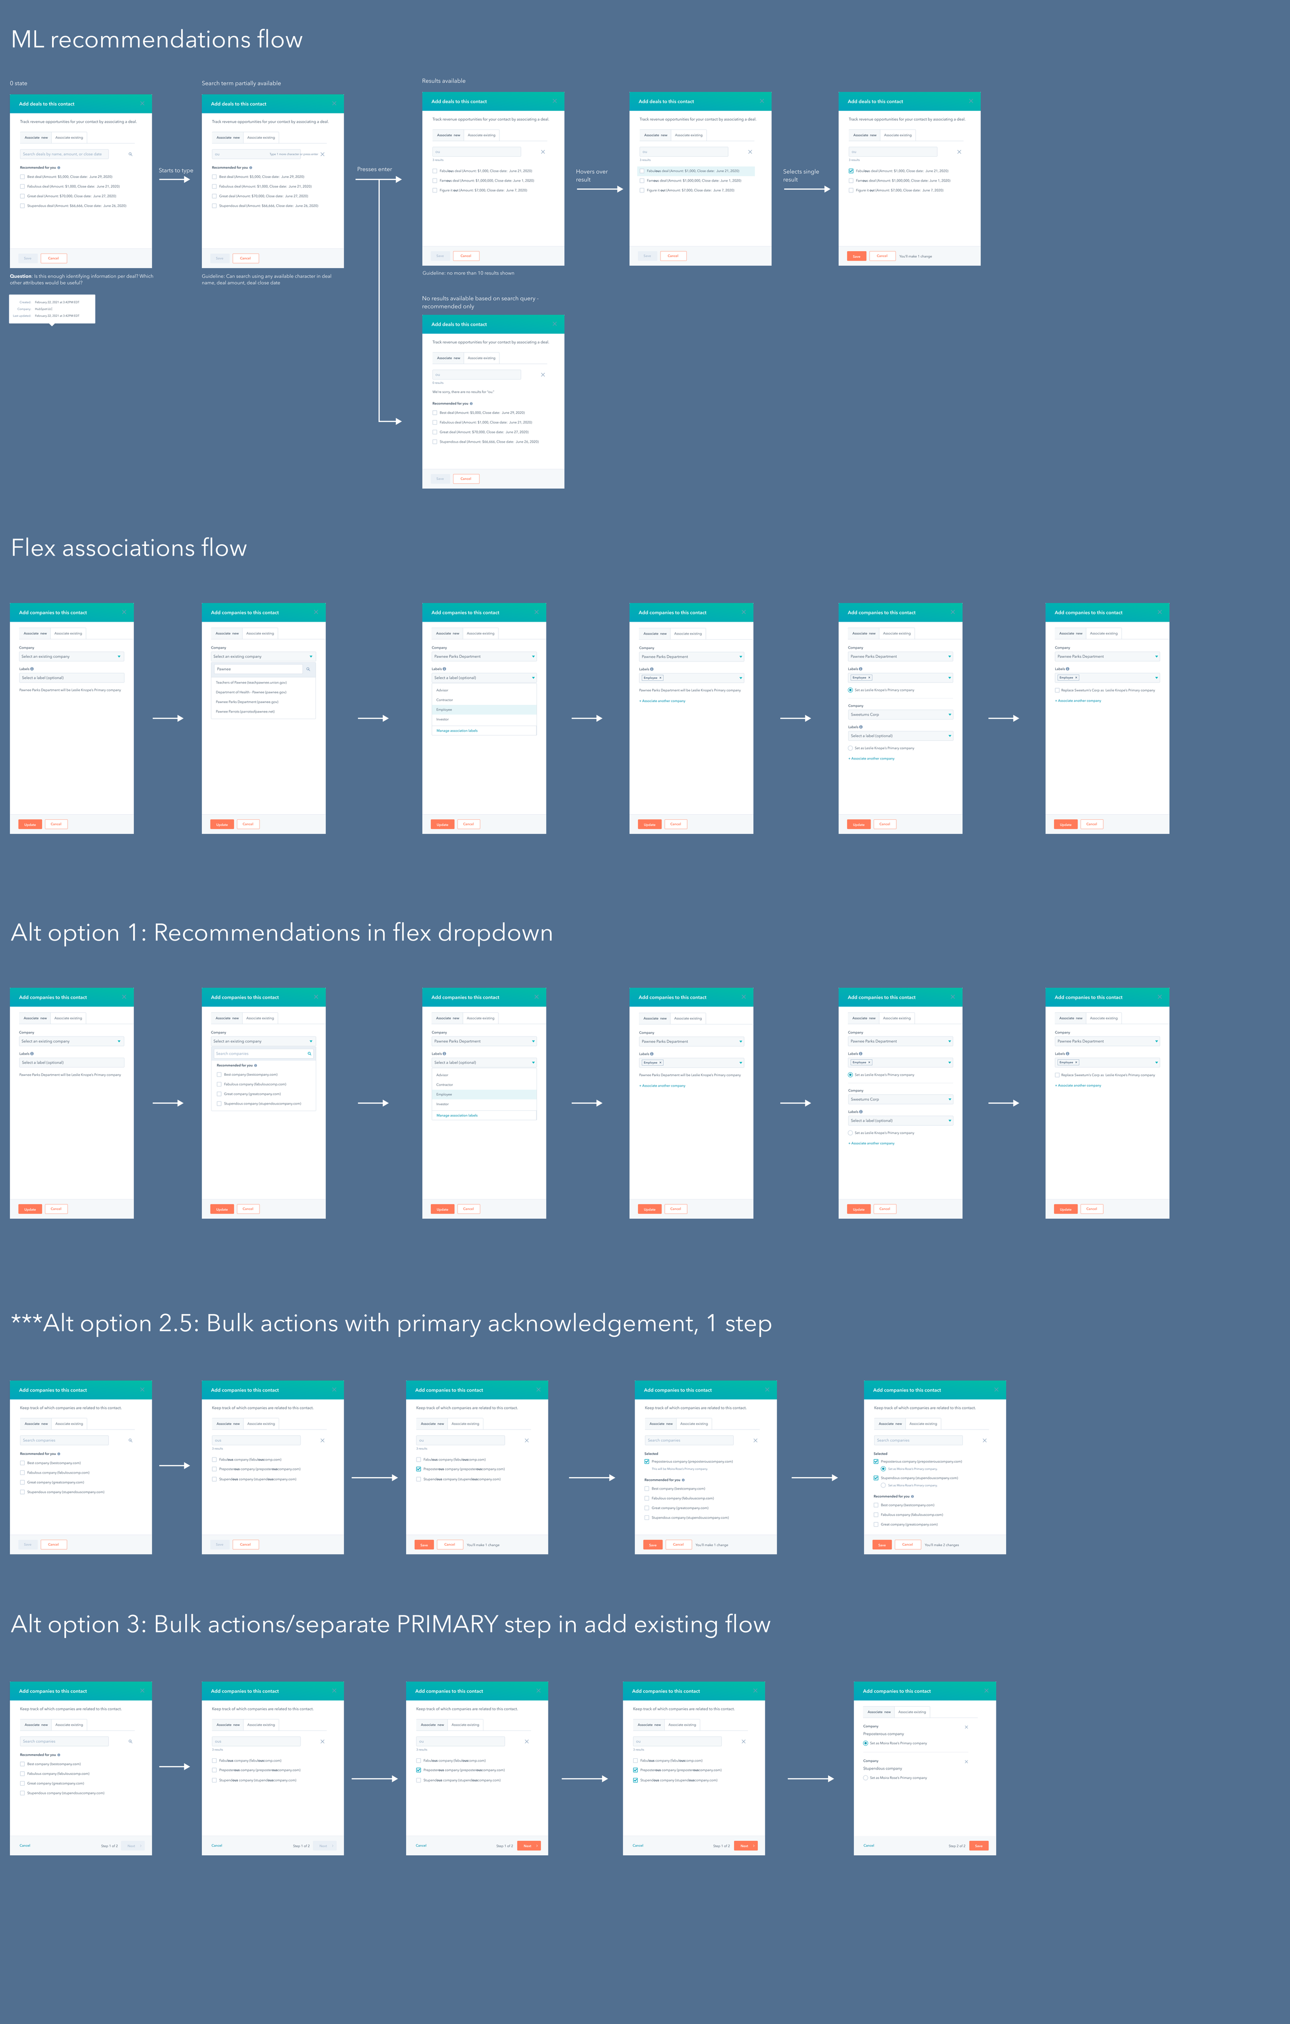The image size is (1290, 2024).
Task: Click search icon in Alt option 1 'Search companies' dropdown
Action: coord(309,1053)
